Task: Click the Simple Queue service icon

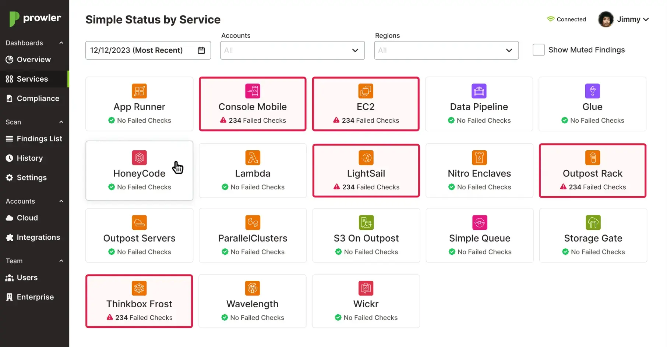Action: click(x=480, y=222)
